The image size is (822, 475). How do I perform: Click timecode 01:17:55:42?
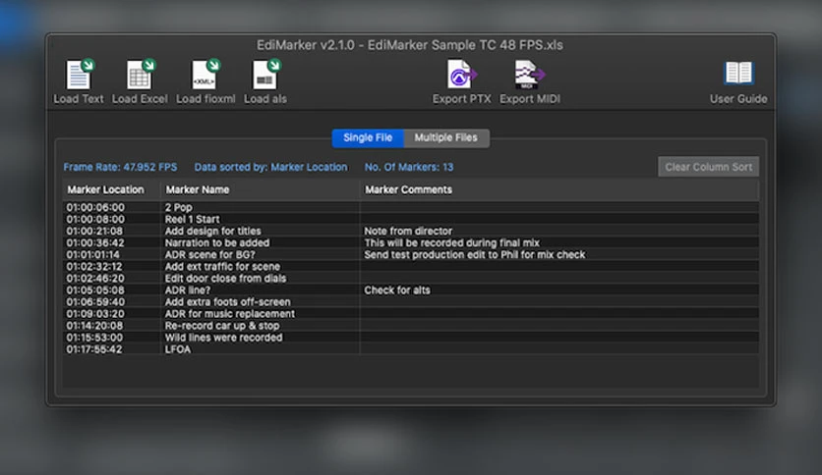94,349
